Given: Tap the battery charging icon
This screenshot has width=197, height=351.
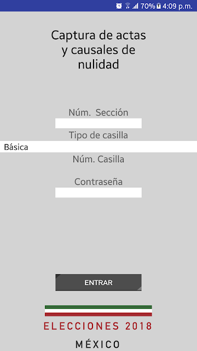Looking at the screenshot, I should coord(159,6).
